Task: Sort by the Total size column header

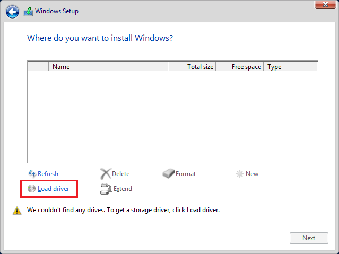Action: (192, 67)
